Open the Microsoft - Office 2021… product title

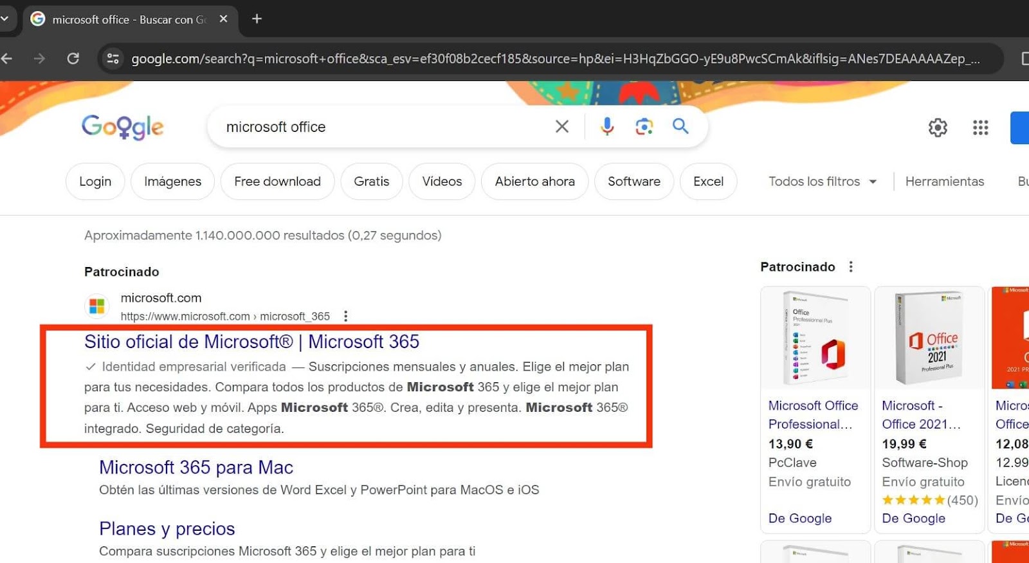(x=921, y=414)
